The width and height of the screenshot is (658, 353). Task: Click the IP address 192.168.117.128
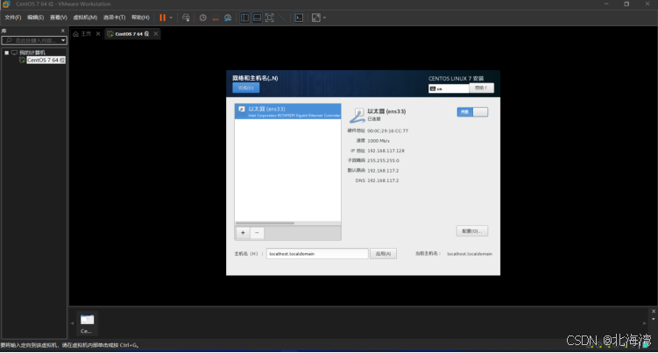[x=386, y=151]
